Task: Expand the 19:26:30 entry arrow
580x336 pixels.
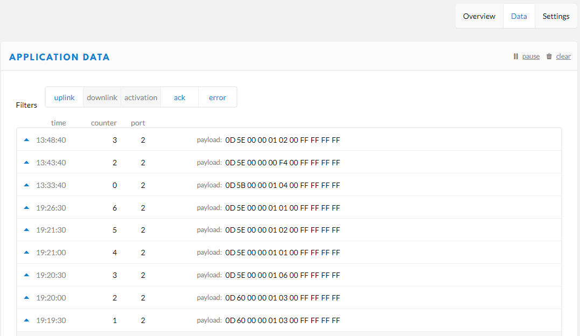Action: point(26,208)
